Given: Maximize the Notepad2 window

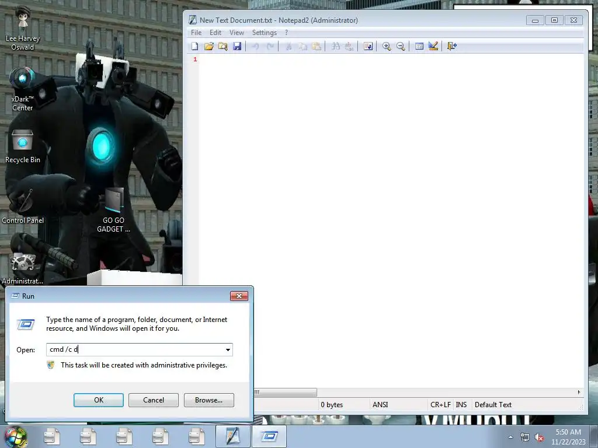Looking at the screenshot, I should (554, 20).
